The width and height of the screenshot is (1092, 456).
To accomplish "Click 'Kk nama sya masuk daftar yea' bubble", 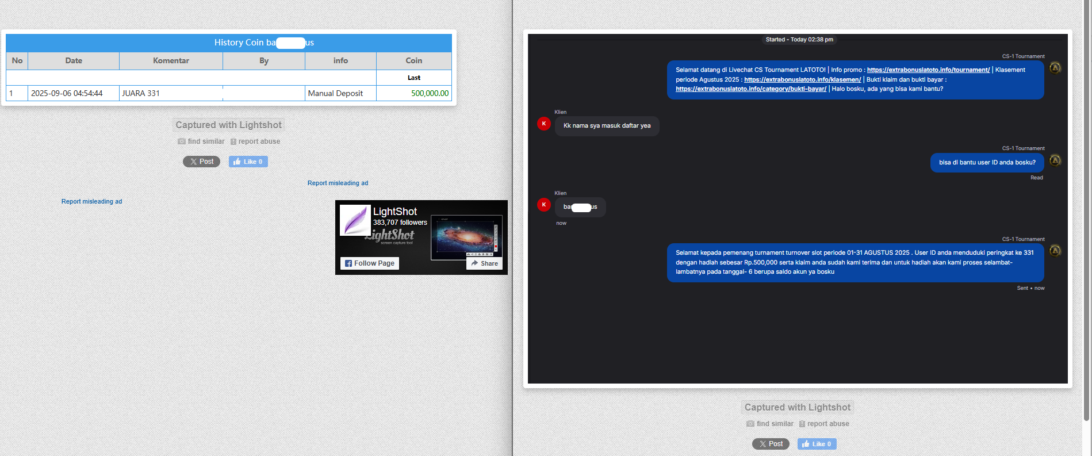I will point(607,126).
